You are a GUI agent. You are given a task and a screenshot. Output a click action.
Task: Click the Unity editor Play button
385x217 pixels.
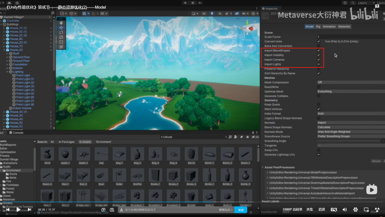coord(186,3)
